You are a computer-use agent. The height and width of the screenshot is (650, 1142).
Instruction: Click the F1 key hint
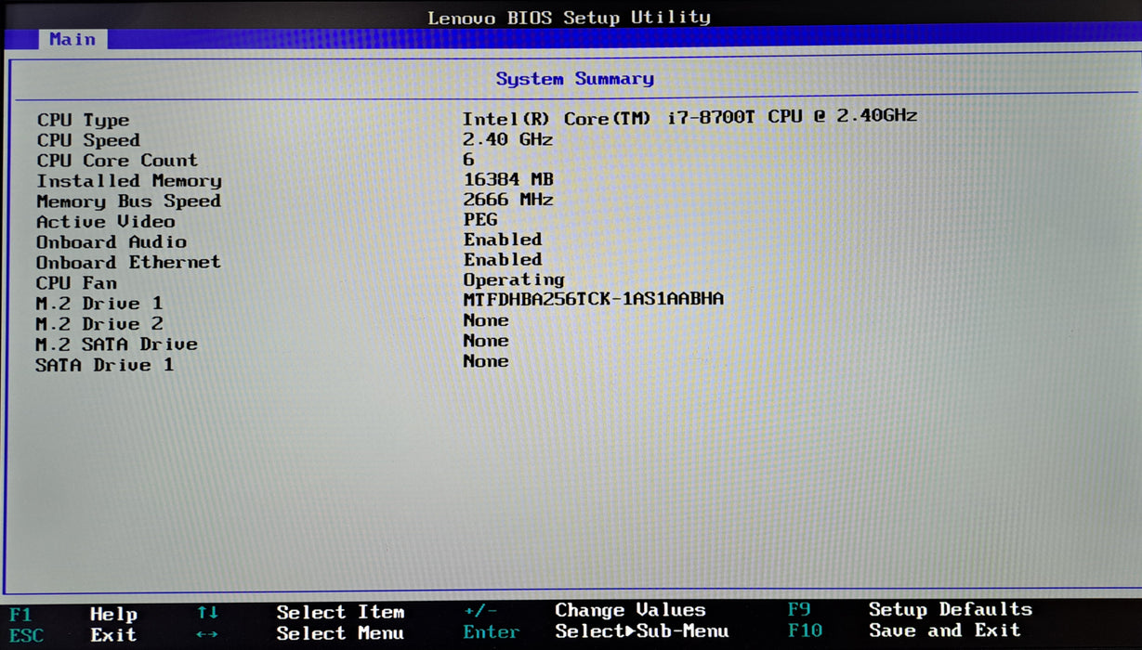point(20,615)
